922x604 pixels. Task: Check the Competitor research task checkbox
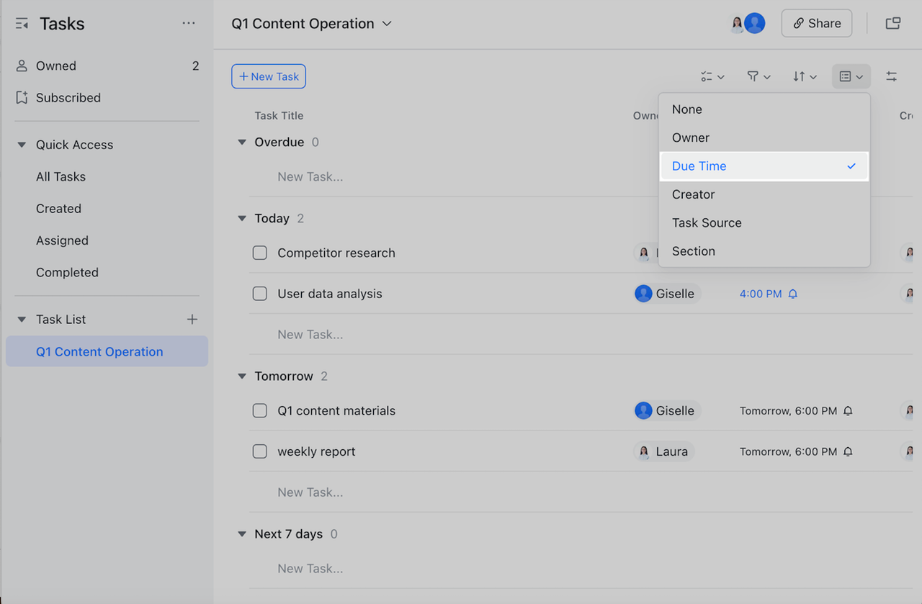[260, 253]
